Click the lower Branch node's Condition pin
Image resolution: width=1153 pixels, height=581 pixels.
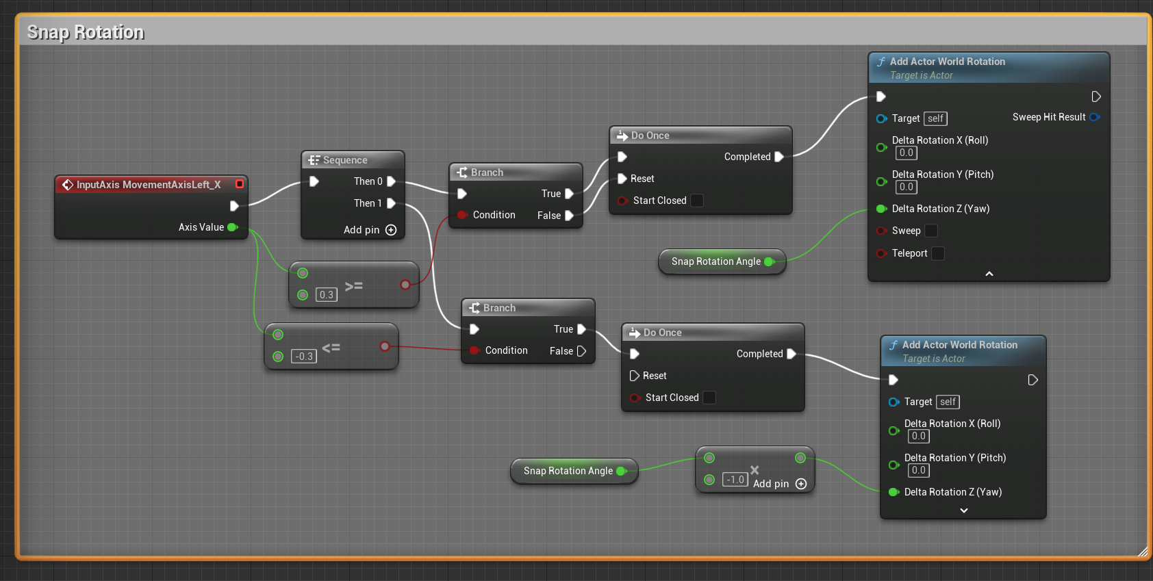click(x=474, y=350)
